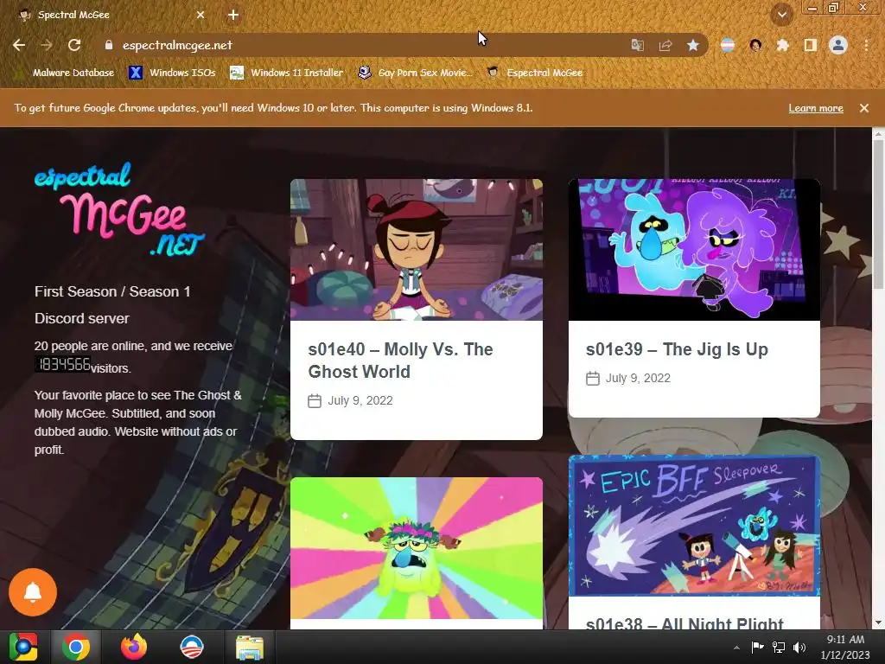The width and height of the screenshot is (885, 664).
Task: Launch Firefox from the taskbar
Action: [x=134, y=647]
